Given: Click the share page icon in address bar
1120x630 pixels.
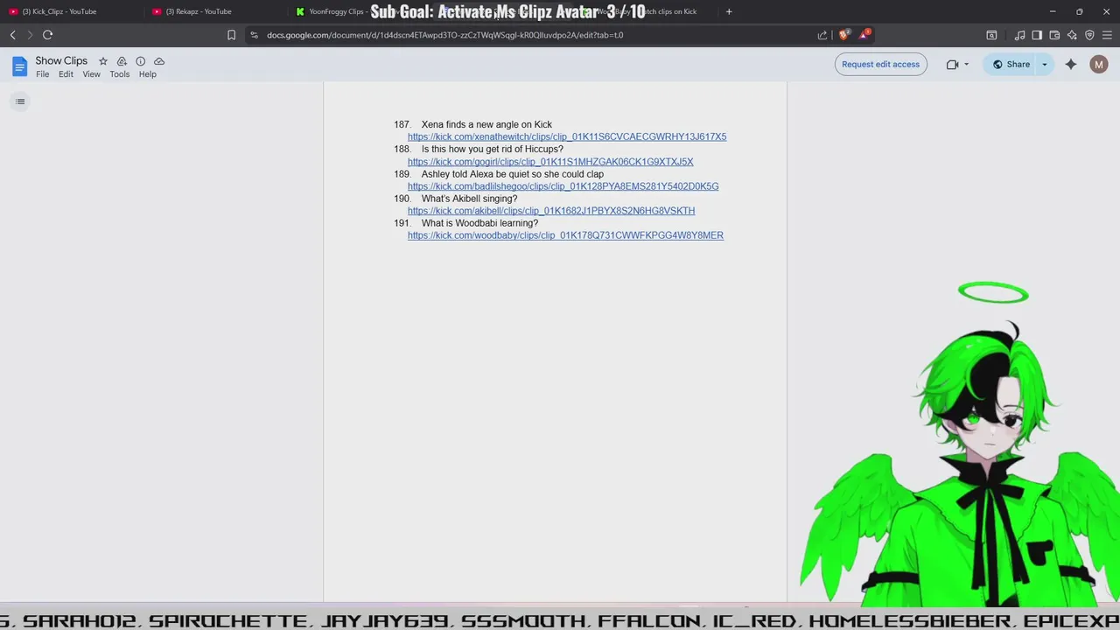Looking at the screenshot, I should 822,35.
